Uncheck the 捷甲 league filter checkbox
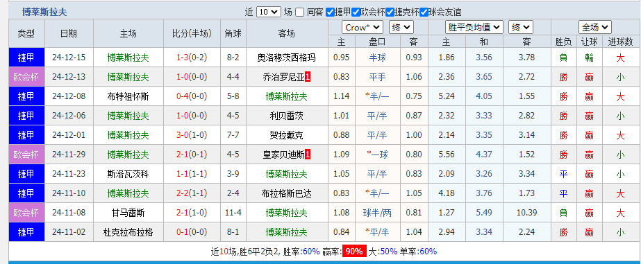Image resolution: width=641 pixels, height=264 pixels. point(331,12)
